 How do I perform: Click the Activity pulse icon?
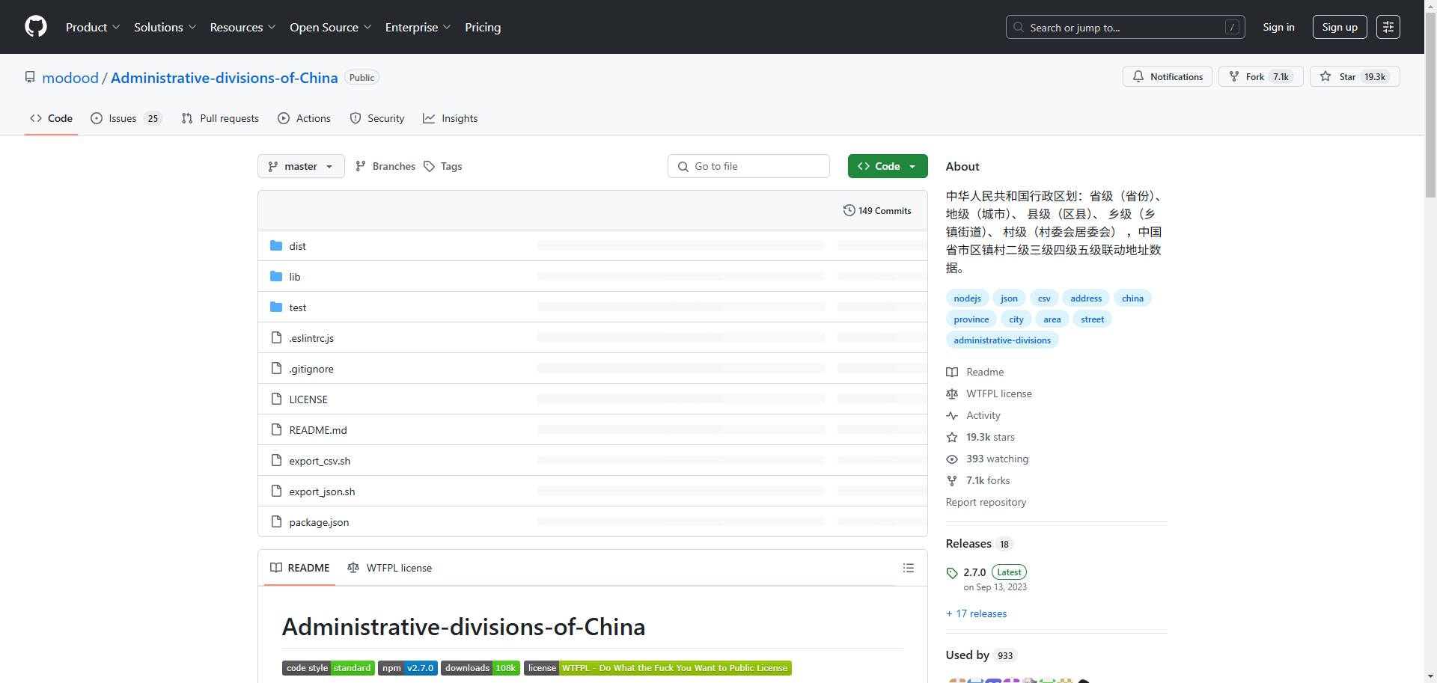pos(952,415)
